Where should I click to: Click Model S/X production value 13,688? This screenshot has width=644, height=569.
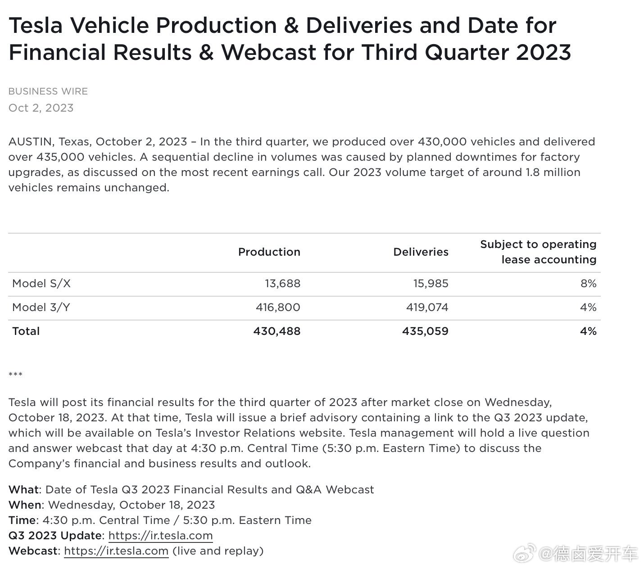click(282, 284)
